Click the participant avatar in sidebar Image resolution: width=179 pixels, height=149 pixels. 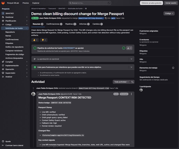(x=141, y=90)
